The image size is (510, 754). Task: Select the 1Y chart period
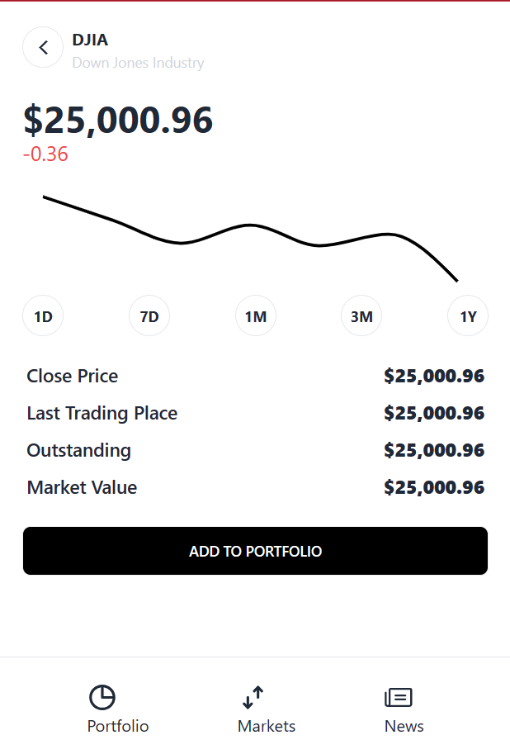(467, 315)
